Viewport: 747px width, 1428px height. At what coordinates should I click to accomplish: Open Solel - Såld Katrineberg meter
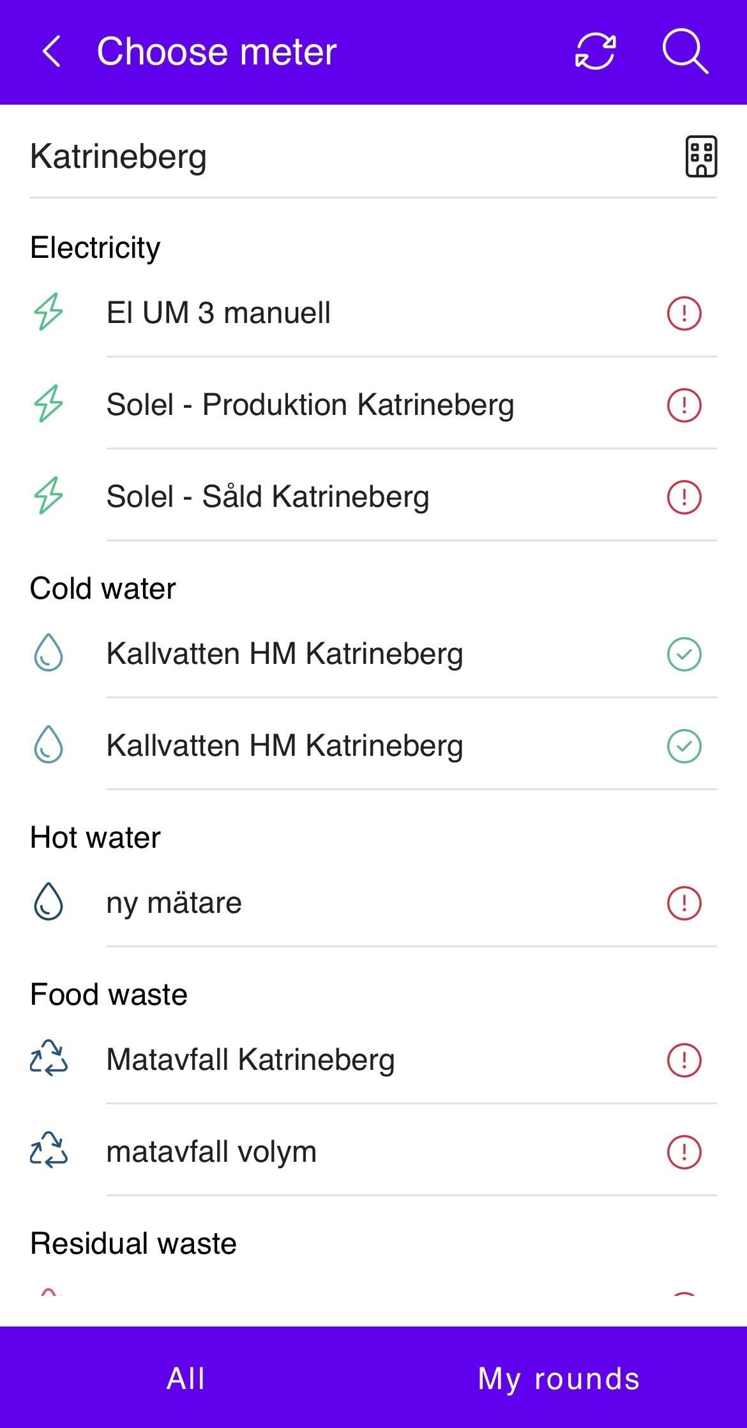(268, 497)
